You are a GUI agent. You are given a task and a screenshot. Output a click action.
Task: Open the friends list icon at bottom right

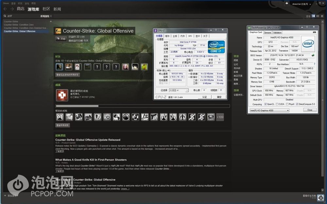321,197
